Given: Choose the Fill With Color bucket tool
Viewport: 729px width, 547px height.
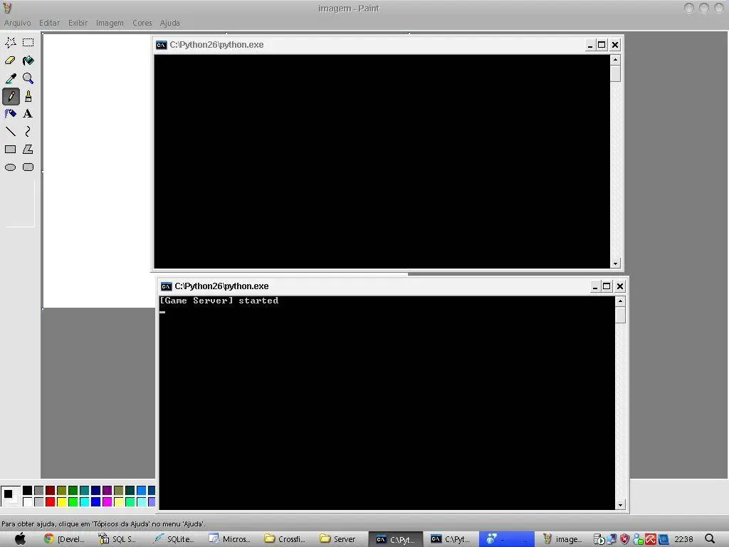Looking at the screenshot, I should coord(28,61).
